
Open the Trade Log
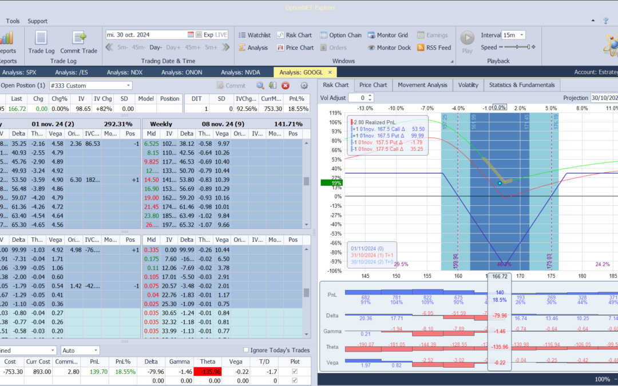point(41,42)
